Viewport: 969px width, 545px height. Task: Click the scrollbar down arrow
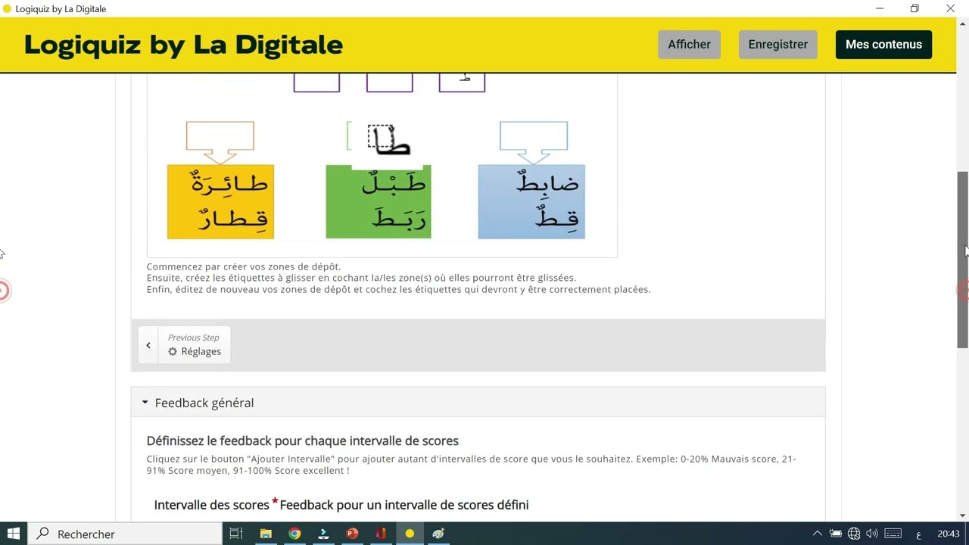(x=963, y=515)
